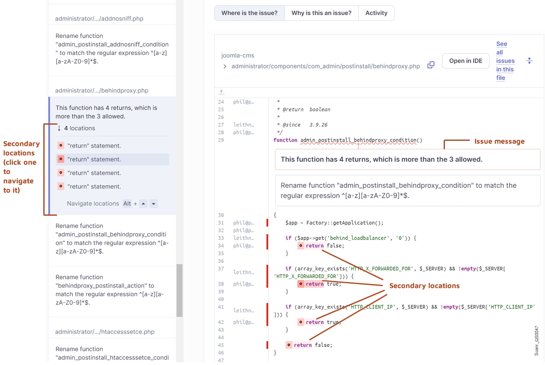Image resolution: width=545 pixels, height=365 pixels.
Task: Select the fourth "return" statement location
Action: pyautogui.click(x=94, y=187)
